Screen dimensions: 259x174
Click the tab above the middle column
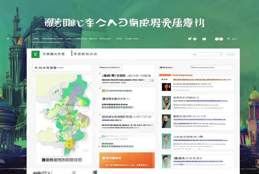110,67
